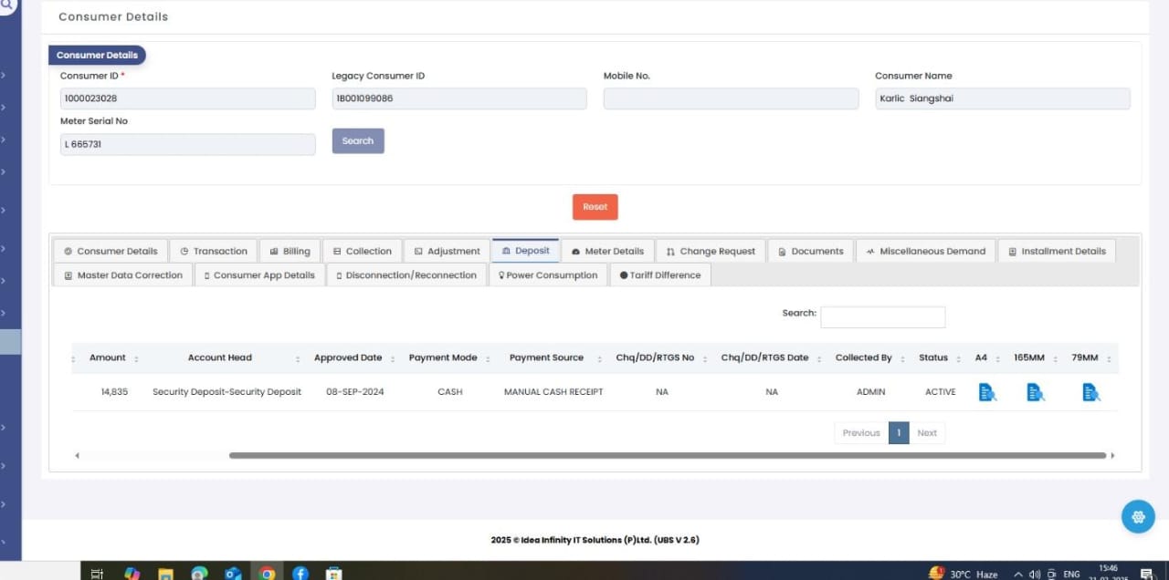Image resolution: width=1169 pixels, height=580 pixels.
Task: Open the volume control in the system tray
Action: (x=1035, y=575)
